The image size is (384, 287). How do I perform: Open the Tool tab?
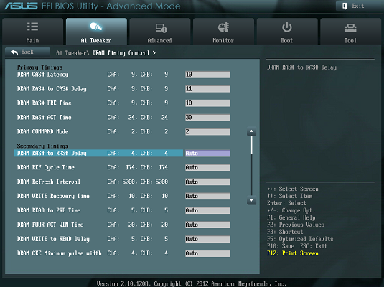tap(351, 32)
